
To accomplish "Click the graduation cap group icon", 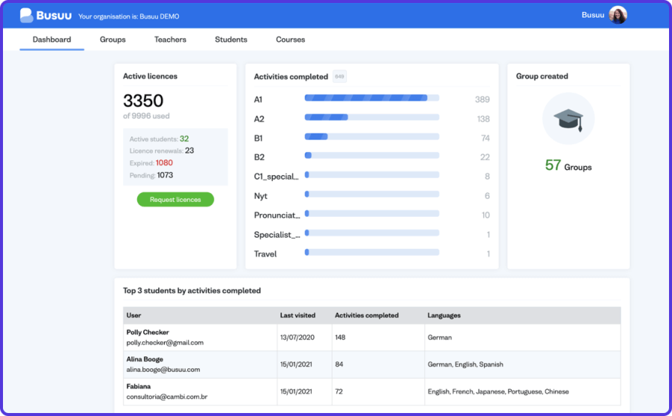I will click(568, 119).
